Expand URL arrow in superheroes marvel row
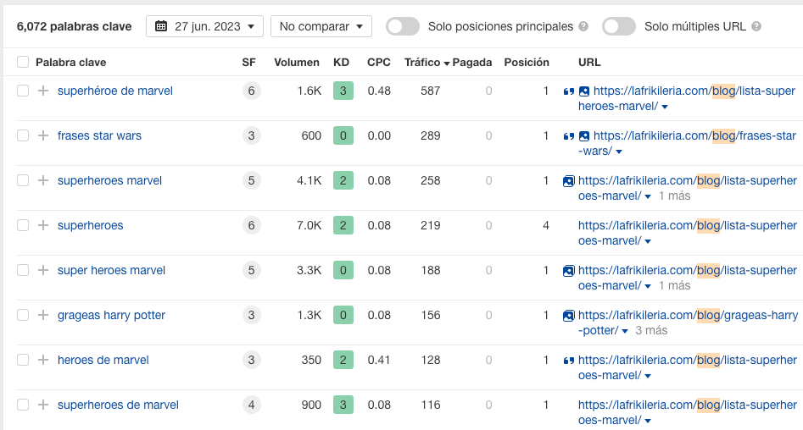803x430 pixels. [x=648, y=197]
